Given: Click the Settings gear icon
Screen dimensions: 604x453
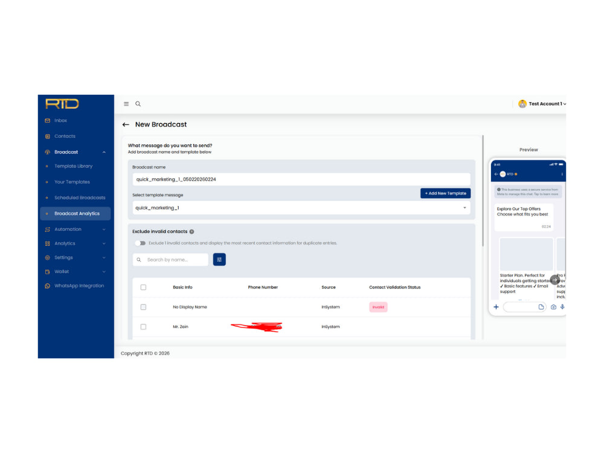Looking at the screenshot, I should (x=47, y=258).
